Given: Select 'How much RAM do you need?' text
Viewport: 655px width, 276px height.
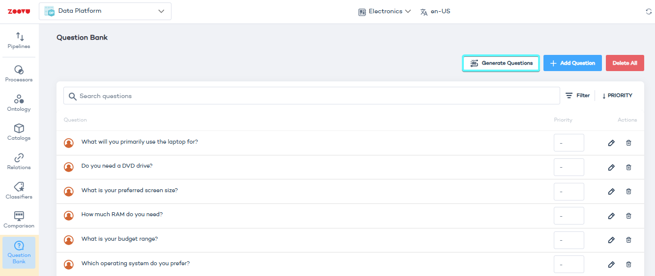Looking at the screenshot, I should [122, 214].
